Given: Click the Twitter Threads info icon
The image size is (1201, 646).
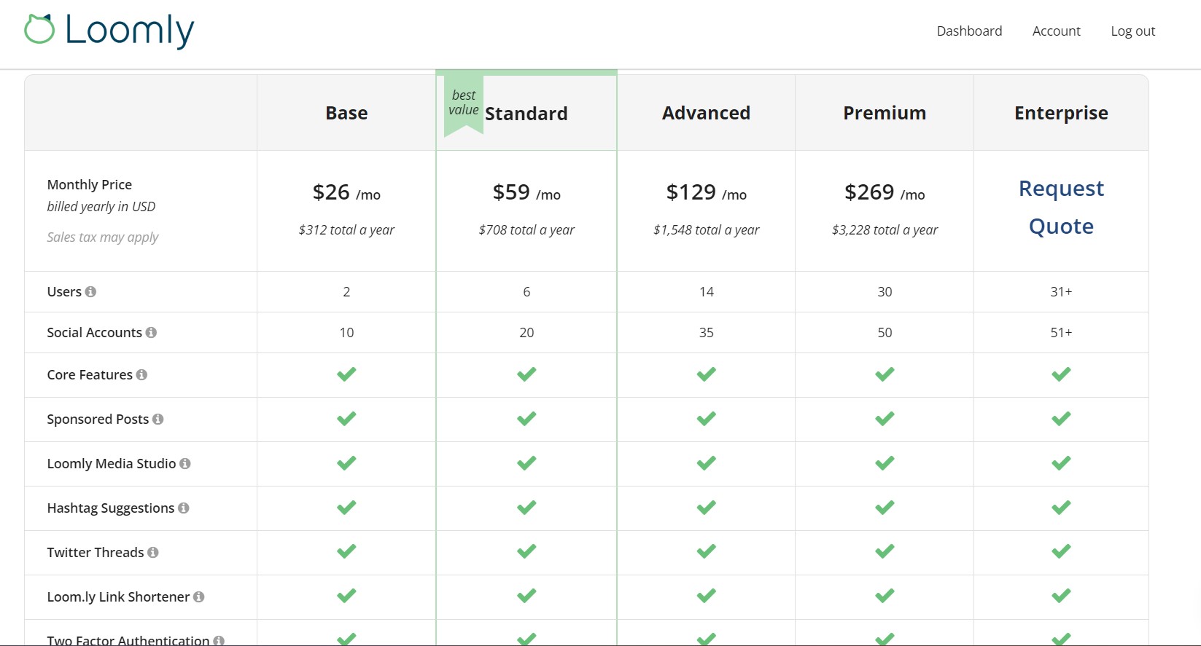Looking at the screenshot, I should 153,552.
